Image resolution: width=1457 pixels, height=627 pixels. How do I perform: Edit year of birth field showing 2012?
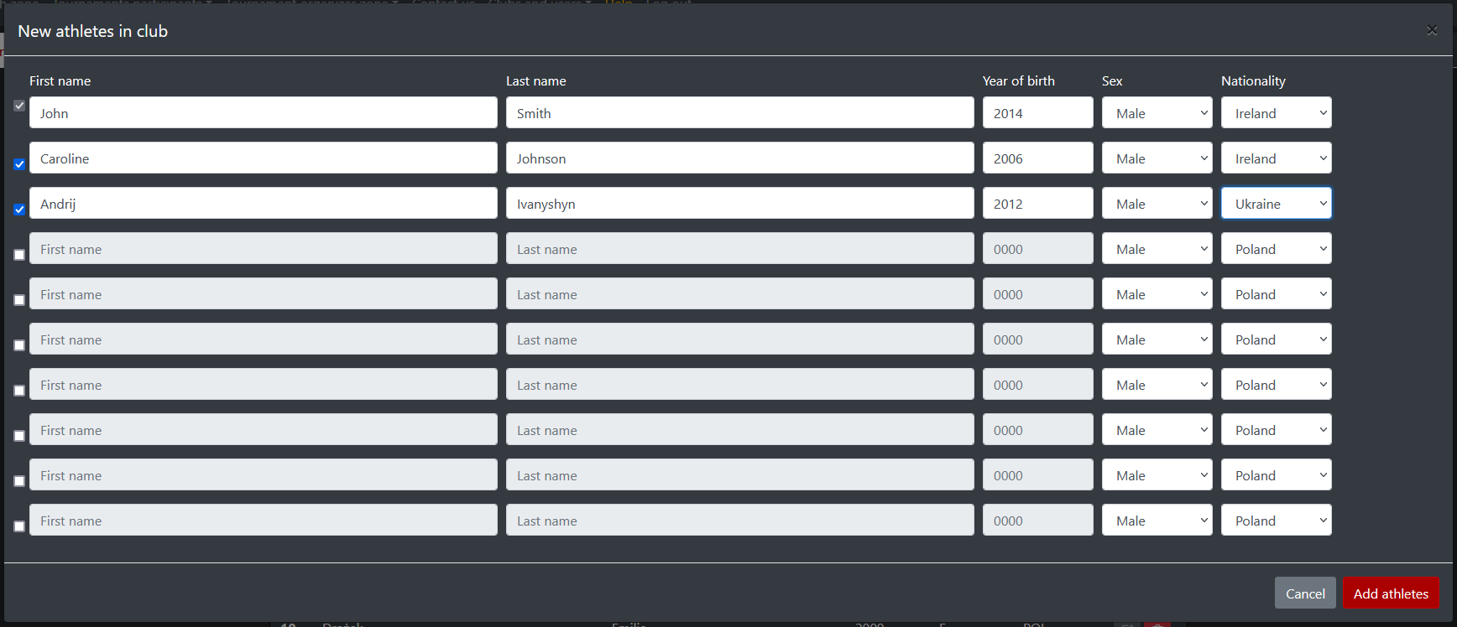(x=1038, y=203)
